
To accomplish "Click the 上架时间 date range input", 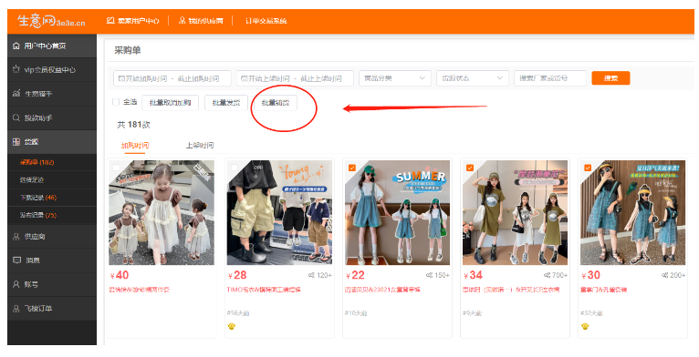I will tap(295, 78).
